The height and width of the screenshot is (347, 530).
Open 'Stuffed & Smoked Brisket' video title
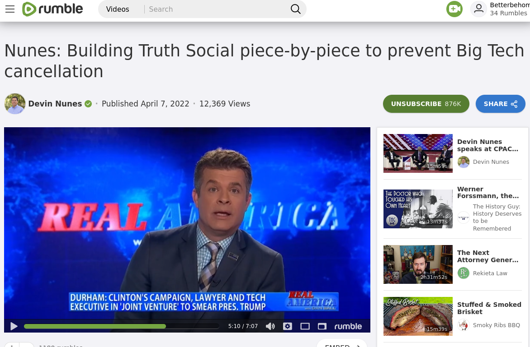[489, 308]
